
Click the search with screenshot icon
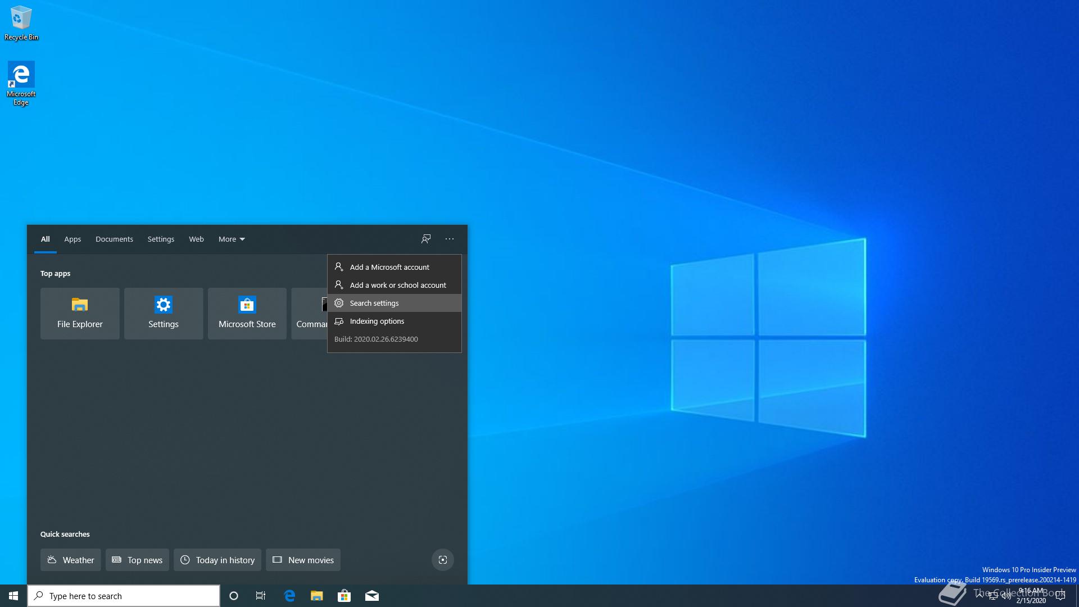(x=443, y=560)
